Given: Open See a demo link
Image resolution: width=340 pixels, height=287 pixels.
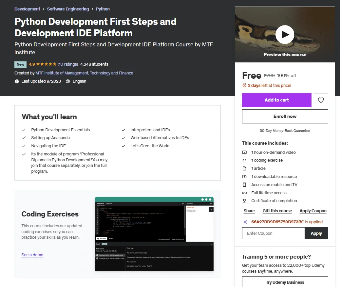Looking at the screenshot, I should click(32, 255).
